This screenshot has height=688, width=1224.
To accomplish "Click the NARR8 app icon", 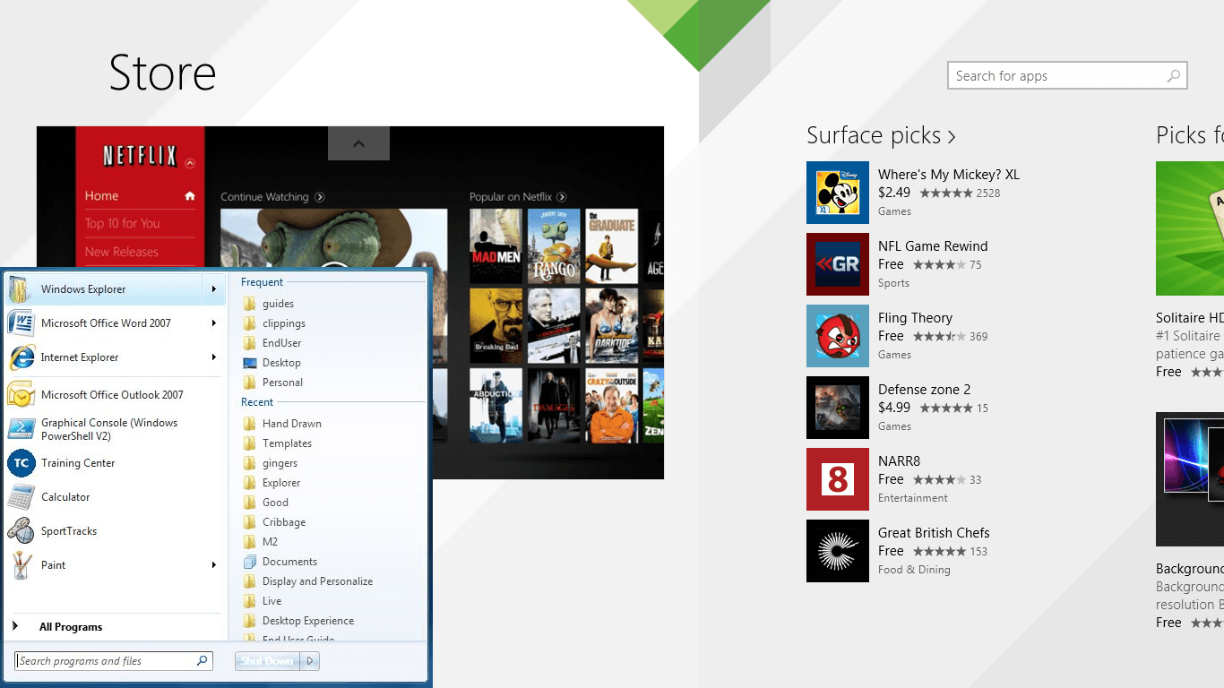I will coord(838,479).
